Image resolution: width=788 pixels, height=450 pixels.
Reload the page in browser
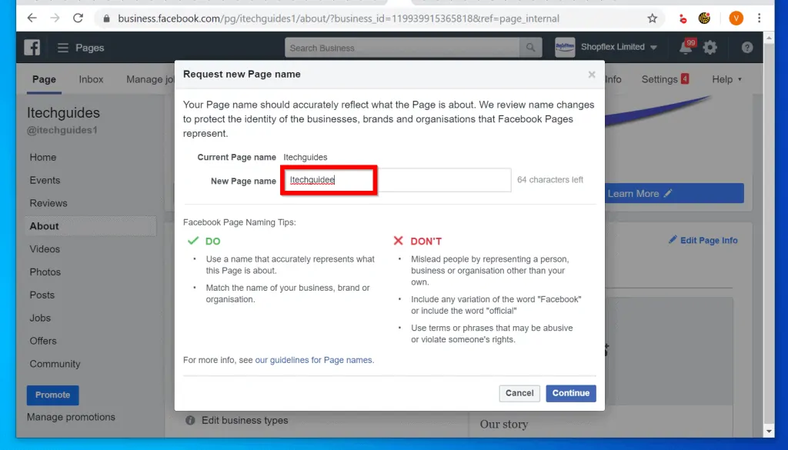tap(78, 18)
